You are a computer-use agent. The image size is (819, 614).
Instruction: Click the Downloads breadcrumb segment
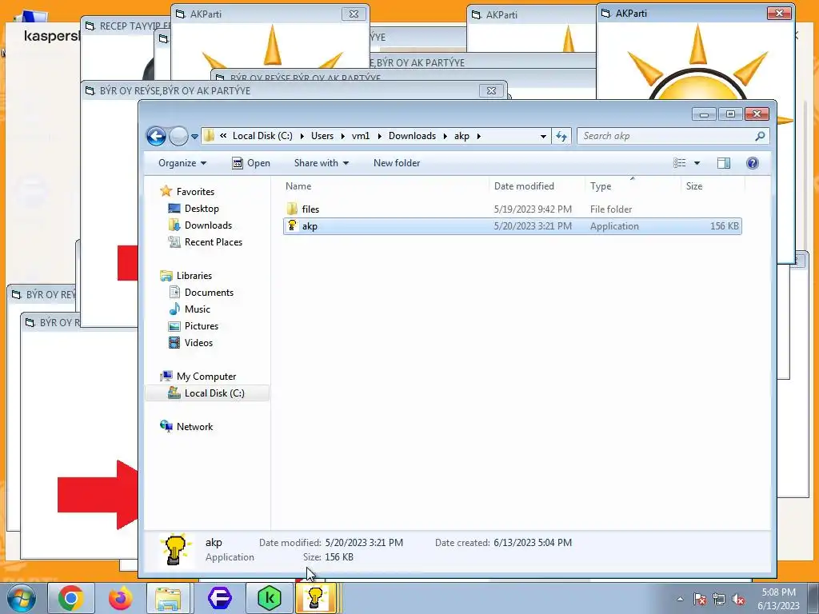(x=412, y=136)
